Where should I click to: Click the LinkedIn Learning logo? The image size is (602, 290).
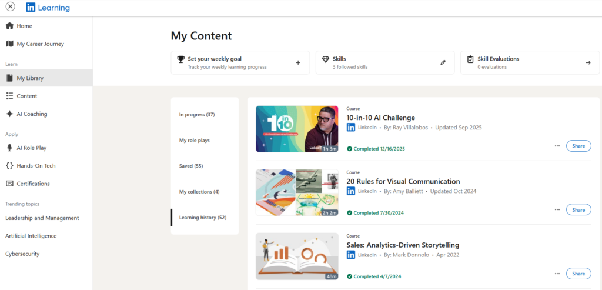click(48, 7)
